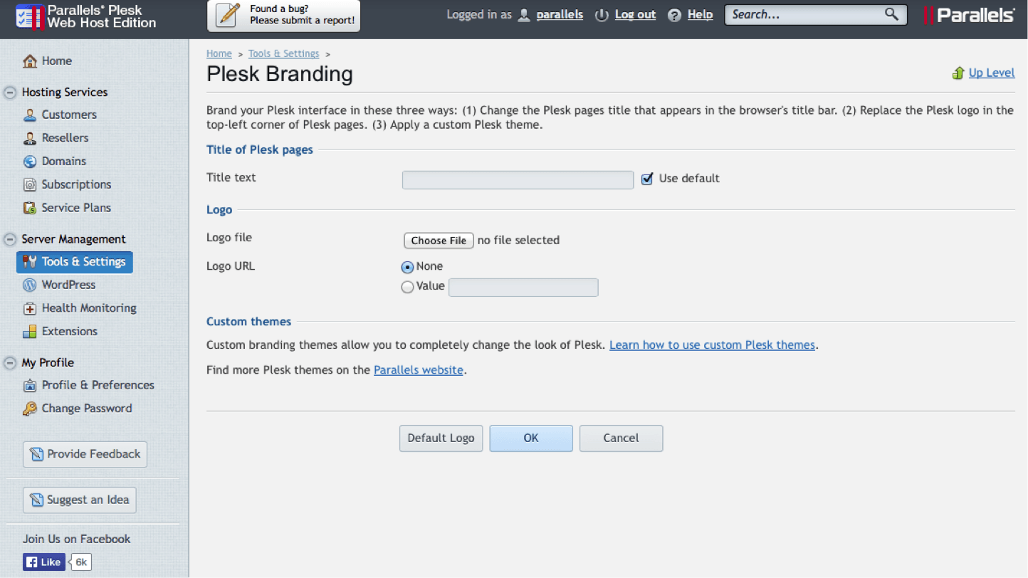Click the green Up Level arrow icon
Image resolution: width=1028 pixels, height=578 pixels.
point(958,73)
